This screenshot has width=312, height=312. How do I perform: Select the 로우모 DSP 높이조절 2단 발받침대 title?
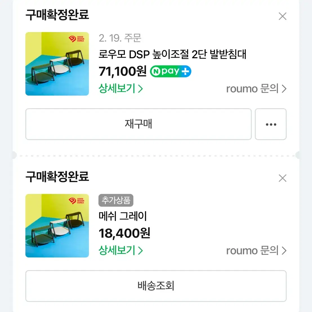(x=172, y=54)
